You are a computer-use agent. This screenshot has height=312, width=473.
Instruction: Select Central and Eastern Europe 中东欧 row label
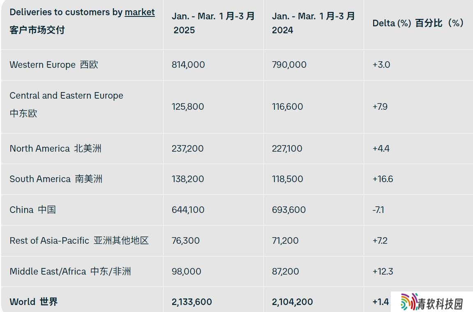pyautogui.click(x=66, y=104)
